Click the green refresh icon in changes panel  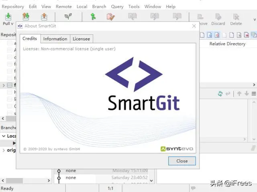pos(220,93)
